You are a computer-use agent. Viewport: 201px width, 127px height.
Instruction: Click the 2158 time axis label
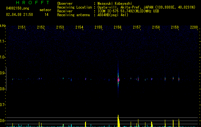[156, 27]
